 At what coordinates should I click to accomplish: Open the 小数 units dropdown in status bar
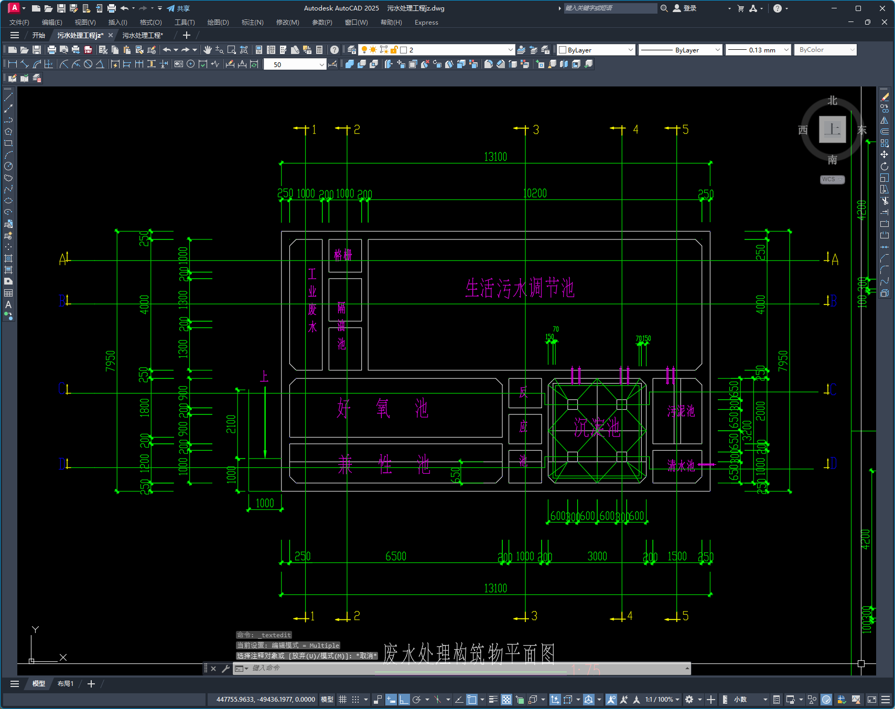[751, 700]
